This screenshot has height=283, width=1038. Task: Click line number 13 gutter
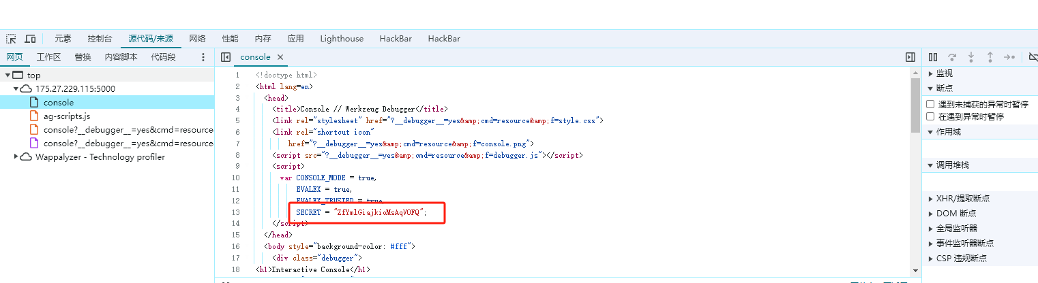(235, 212)
